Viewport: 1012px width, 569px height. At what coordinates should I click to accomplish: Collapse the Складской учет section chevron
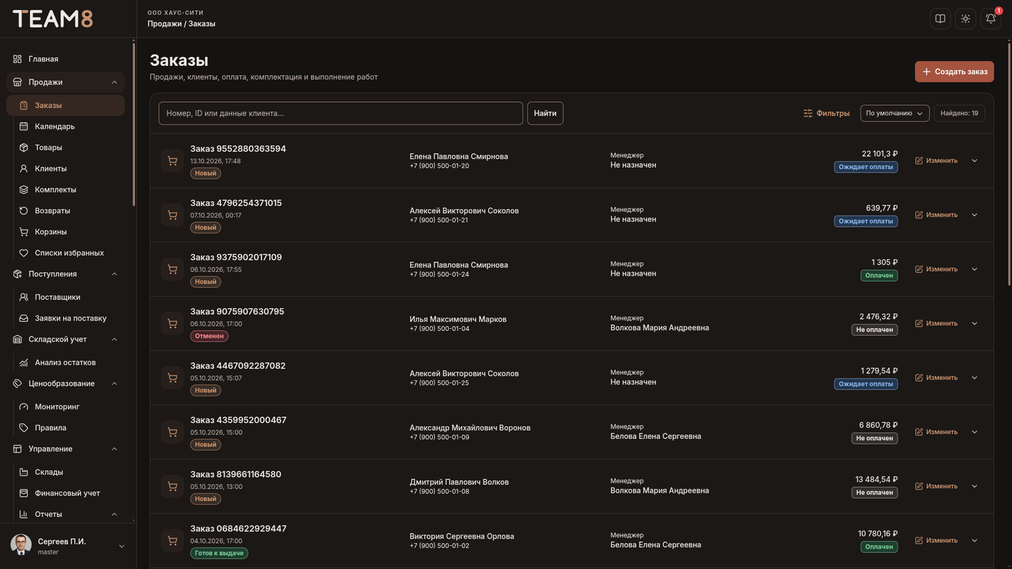[115, 339]
